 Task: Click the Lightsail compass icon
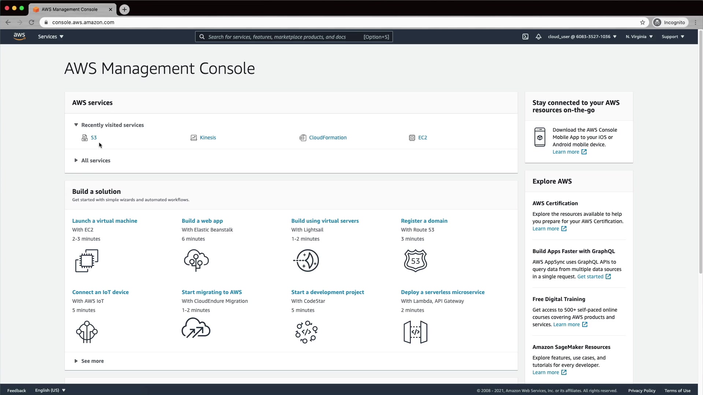coord(306,261)
